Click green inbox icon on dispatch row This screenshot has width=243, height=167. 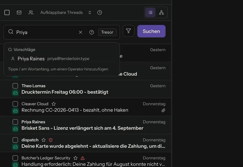point(15,147)
